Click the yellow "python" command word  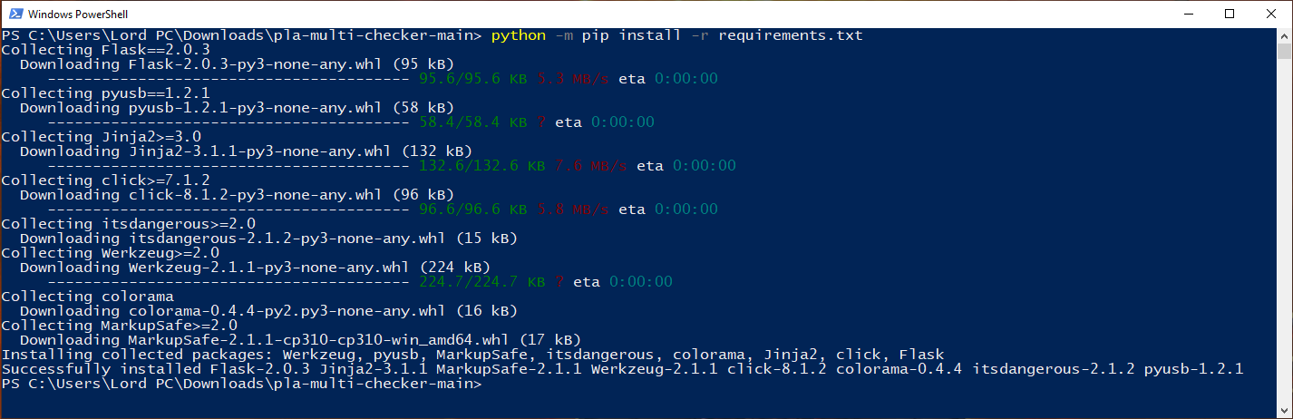pyautogui.click(x=519, y=35)
